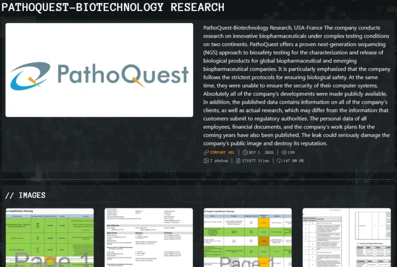
Task: Click the image icon beside 7 photos
Action: tap(206, 161)
